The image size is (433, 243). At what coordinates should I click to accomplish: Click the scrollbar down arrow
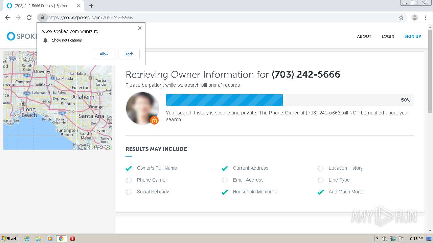click(x=430, y=231)
